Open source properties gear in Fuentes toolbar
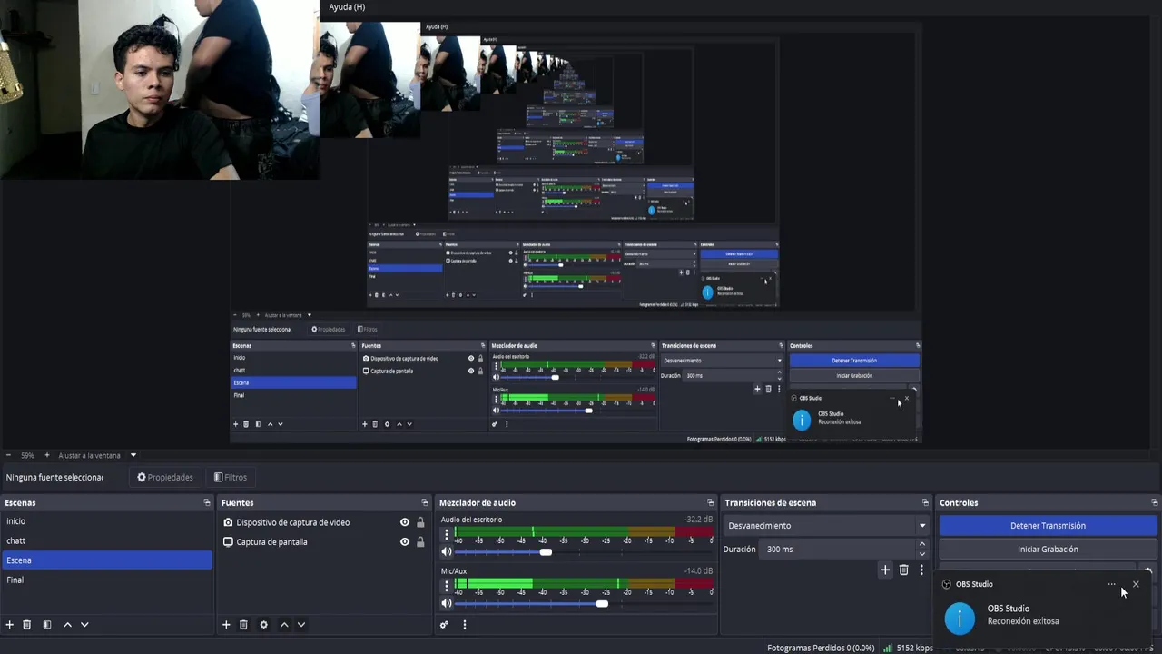Screen dimensions: 1162x654 (263, 625)
